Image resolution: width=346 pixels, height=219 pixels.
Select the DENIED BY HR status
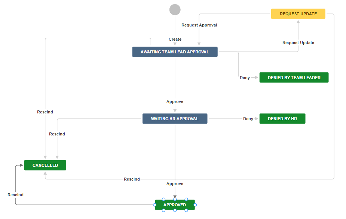(x=282, y=119)
